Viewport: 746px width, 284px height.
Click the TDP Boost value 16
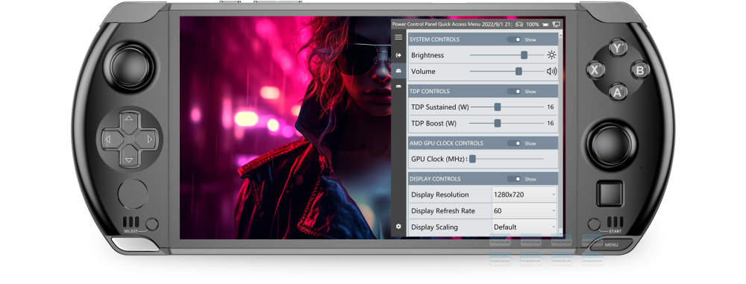point(550,123)
